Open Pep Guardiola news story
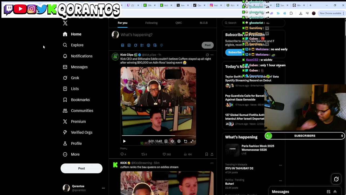346x195 pixels. [x=245, y=100]
